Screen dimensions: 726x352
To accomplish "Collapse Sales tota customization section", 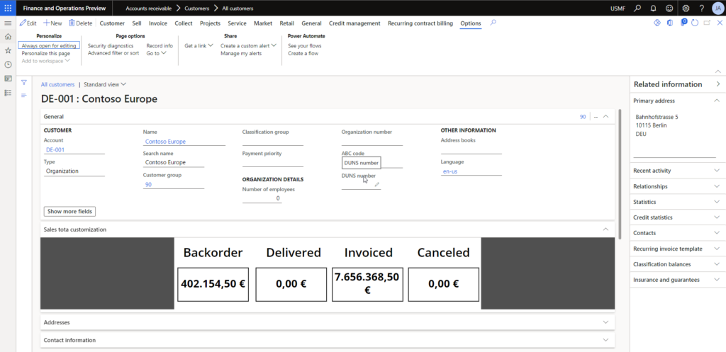I will [x=605, y=229].
